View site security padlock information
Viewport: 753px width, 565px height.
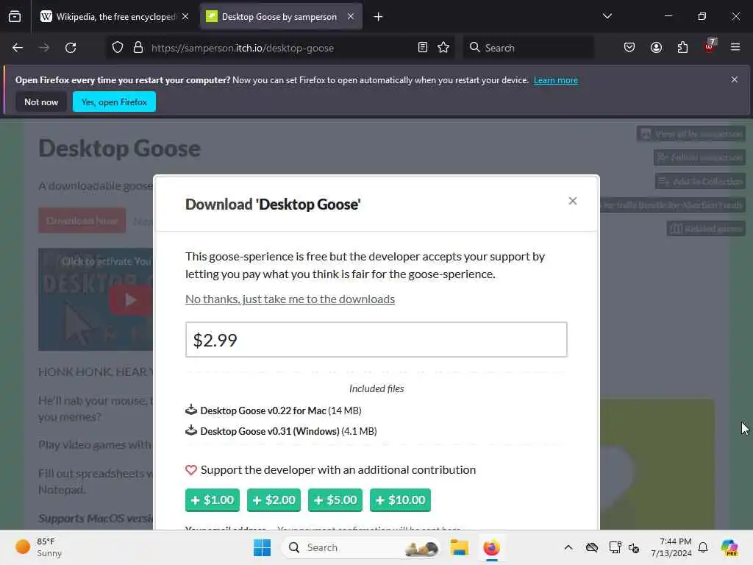138,48
